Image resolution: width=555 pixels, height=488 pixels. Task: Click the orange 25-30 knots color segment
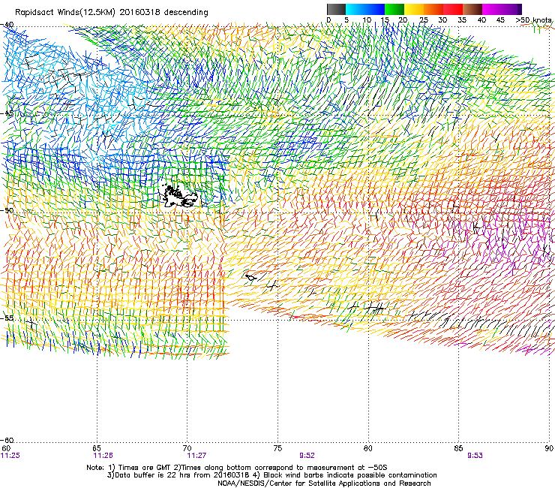433,9
